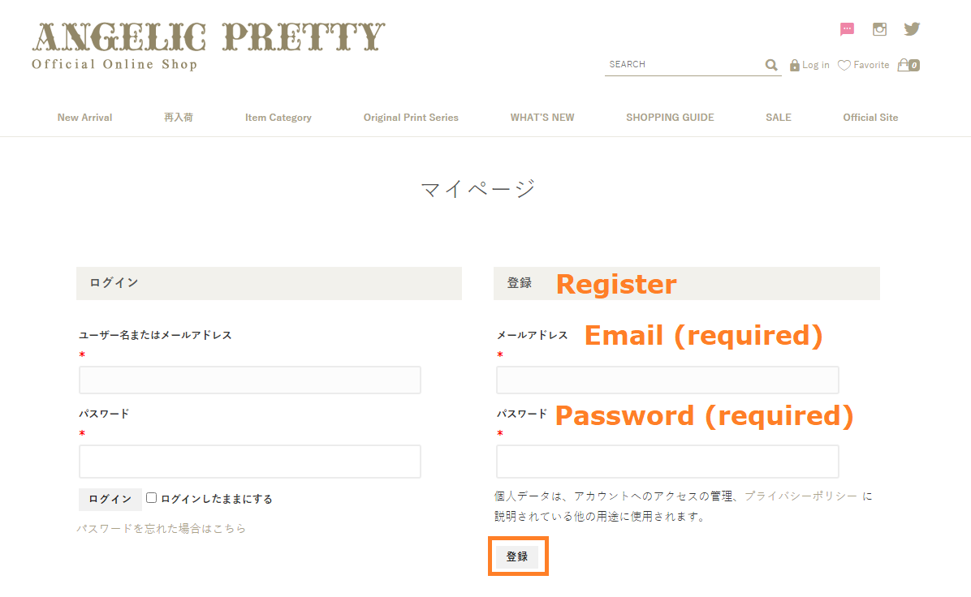This screenshot has width=971, height=597.
Task: Open the Item Category menu
Action: (278, 118)
